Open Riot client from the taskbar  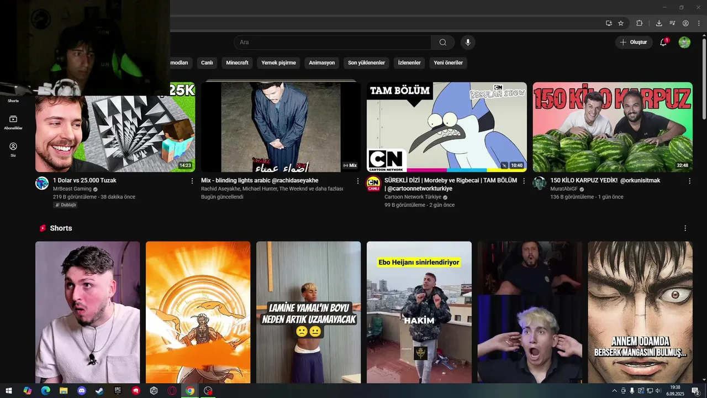click(x=136, y=390)
